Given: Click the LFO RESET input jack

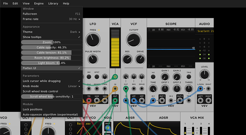Looking at the screenshot, I should [97, 89].
